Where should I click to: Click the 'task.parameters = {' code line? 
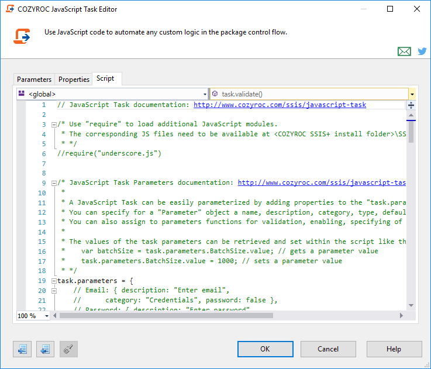[x=95, y=281]
